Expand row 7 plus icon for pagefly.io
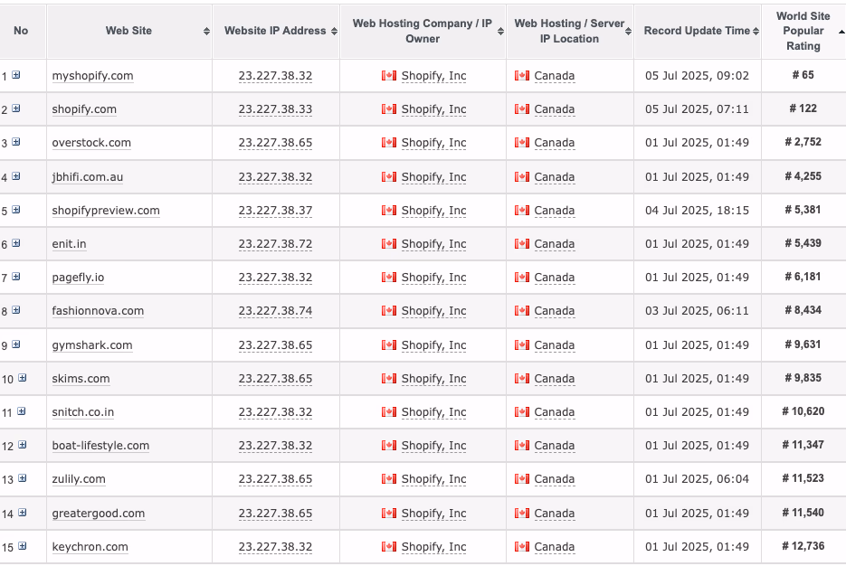The image size is (846, 566). coord(16,277)
